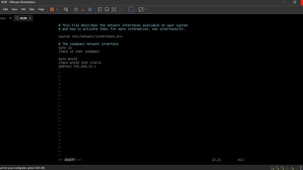Viewport: 303px width, 170px height.
Task: Take a snapshot of the VM
Action: 76,9
